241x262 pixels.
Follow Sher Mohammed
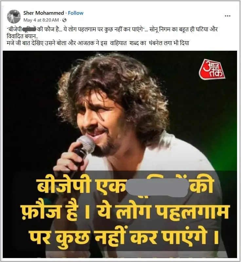[x=76, y=13]
